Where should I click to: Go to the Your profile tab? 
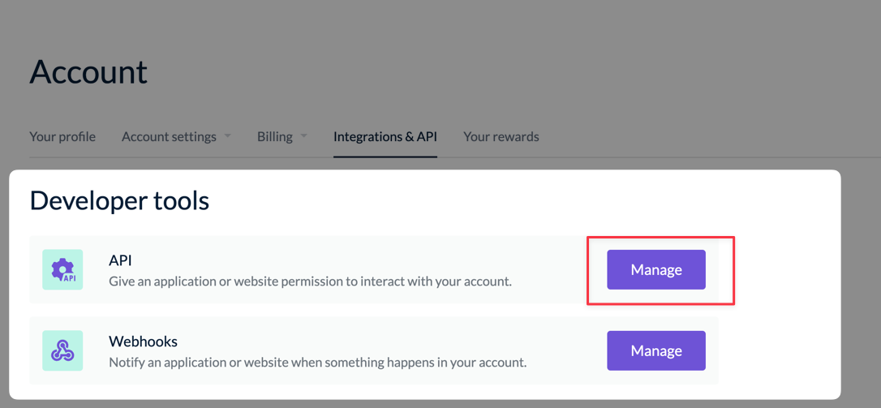point(62,136)
